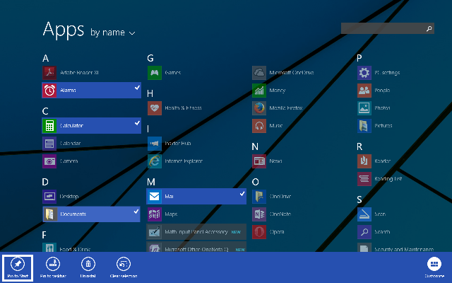This screenshot has width=452, height=283.
Task: Click the letter D group header
Action: click(x=45, y=182)
